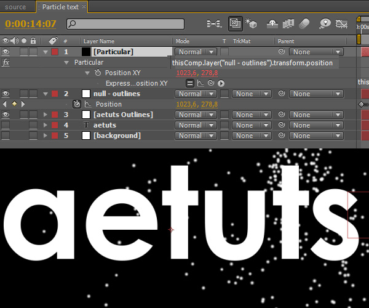The width and height of the screenshot is (369, 308).
Task: Click the expression text field
Action: pyautogui.click(x=255, y=63)
